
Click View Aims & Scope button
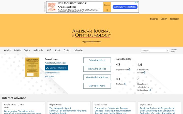click(x=97, y=69)
